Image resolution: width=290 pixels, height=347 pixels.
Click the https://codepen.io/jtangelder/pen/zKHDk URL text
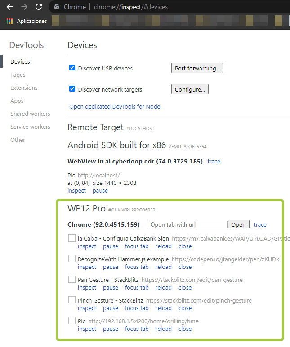coord(225,259)
